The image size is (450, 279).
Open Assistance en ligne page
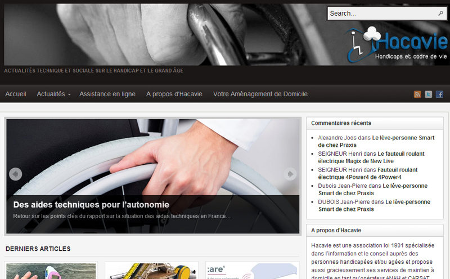107,94
